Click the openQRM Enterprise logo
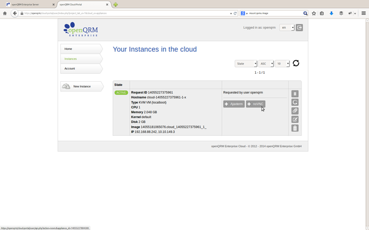369x230 pixels. point(81,29)
